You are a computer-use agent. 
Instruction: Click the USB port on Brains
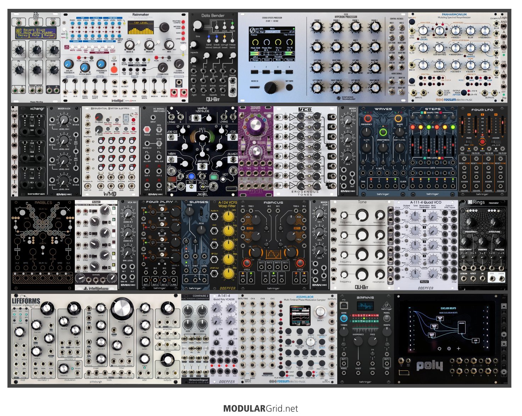[344, 305]
